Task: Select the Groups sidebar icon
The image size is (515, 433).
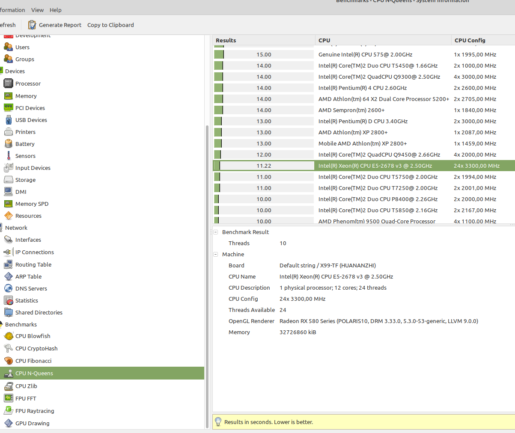Action: click(8, 59)
